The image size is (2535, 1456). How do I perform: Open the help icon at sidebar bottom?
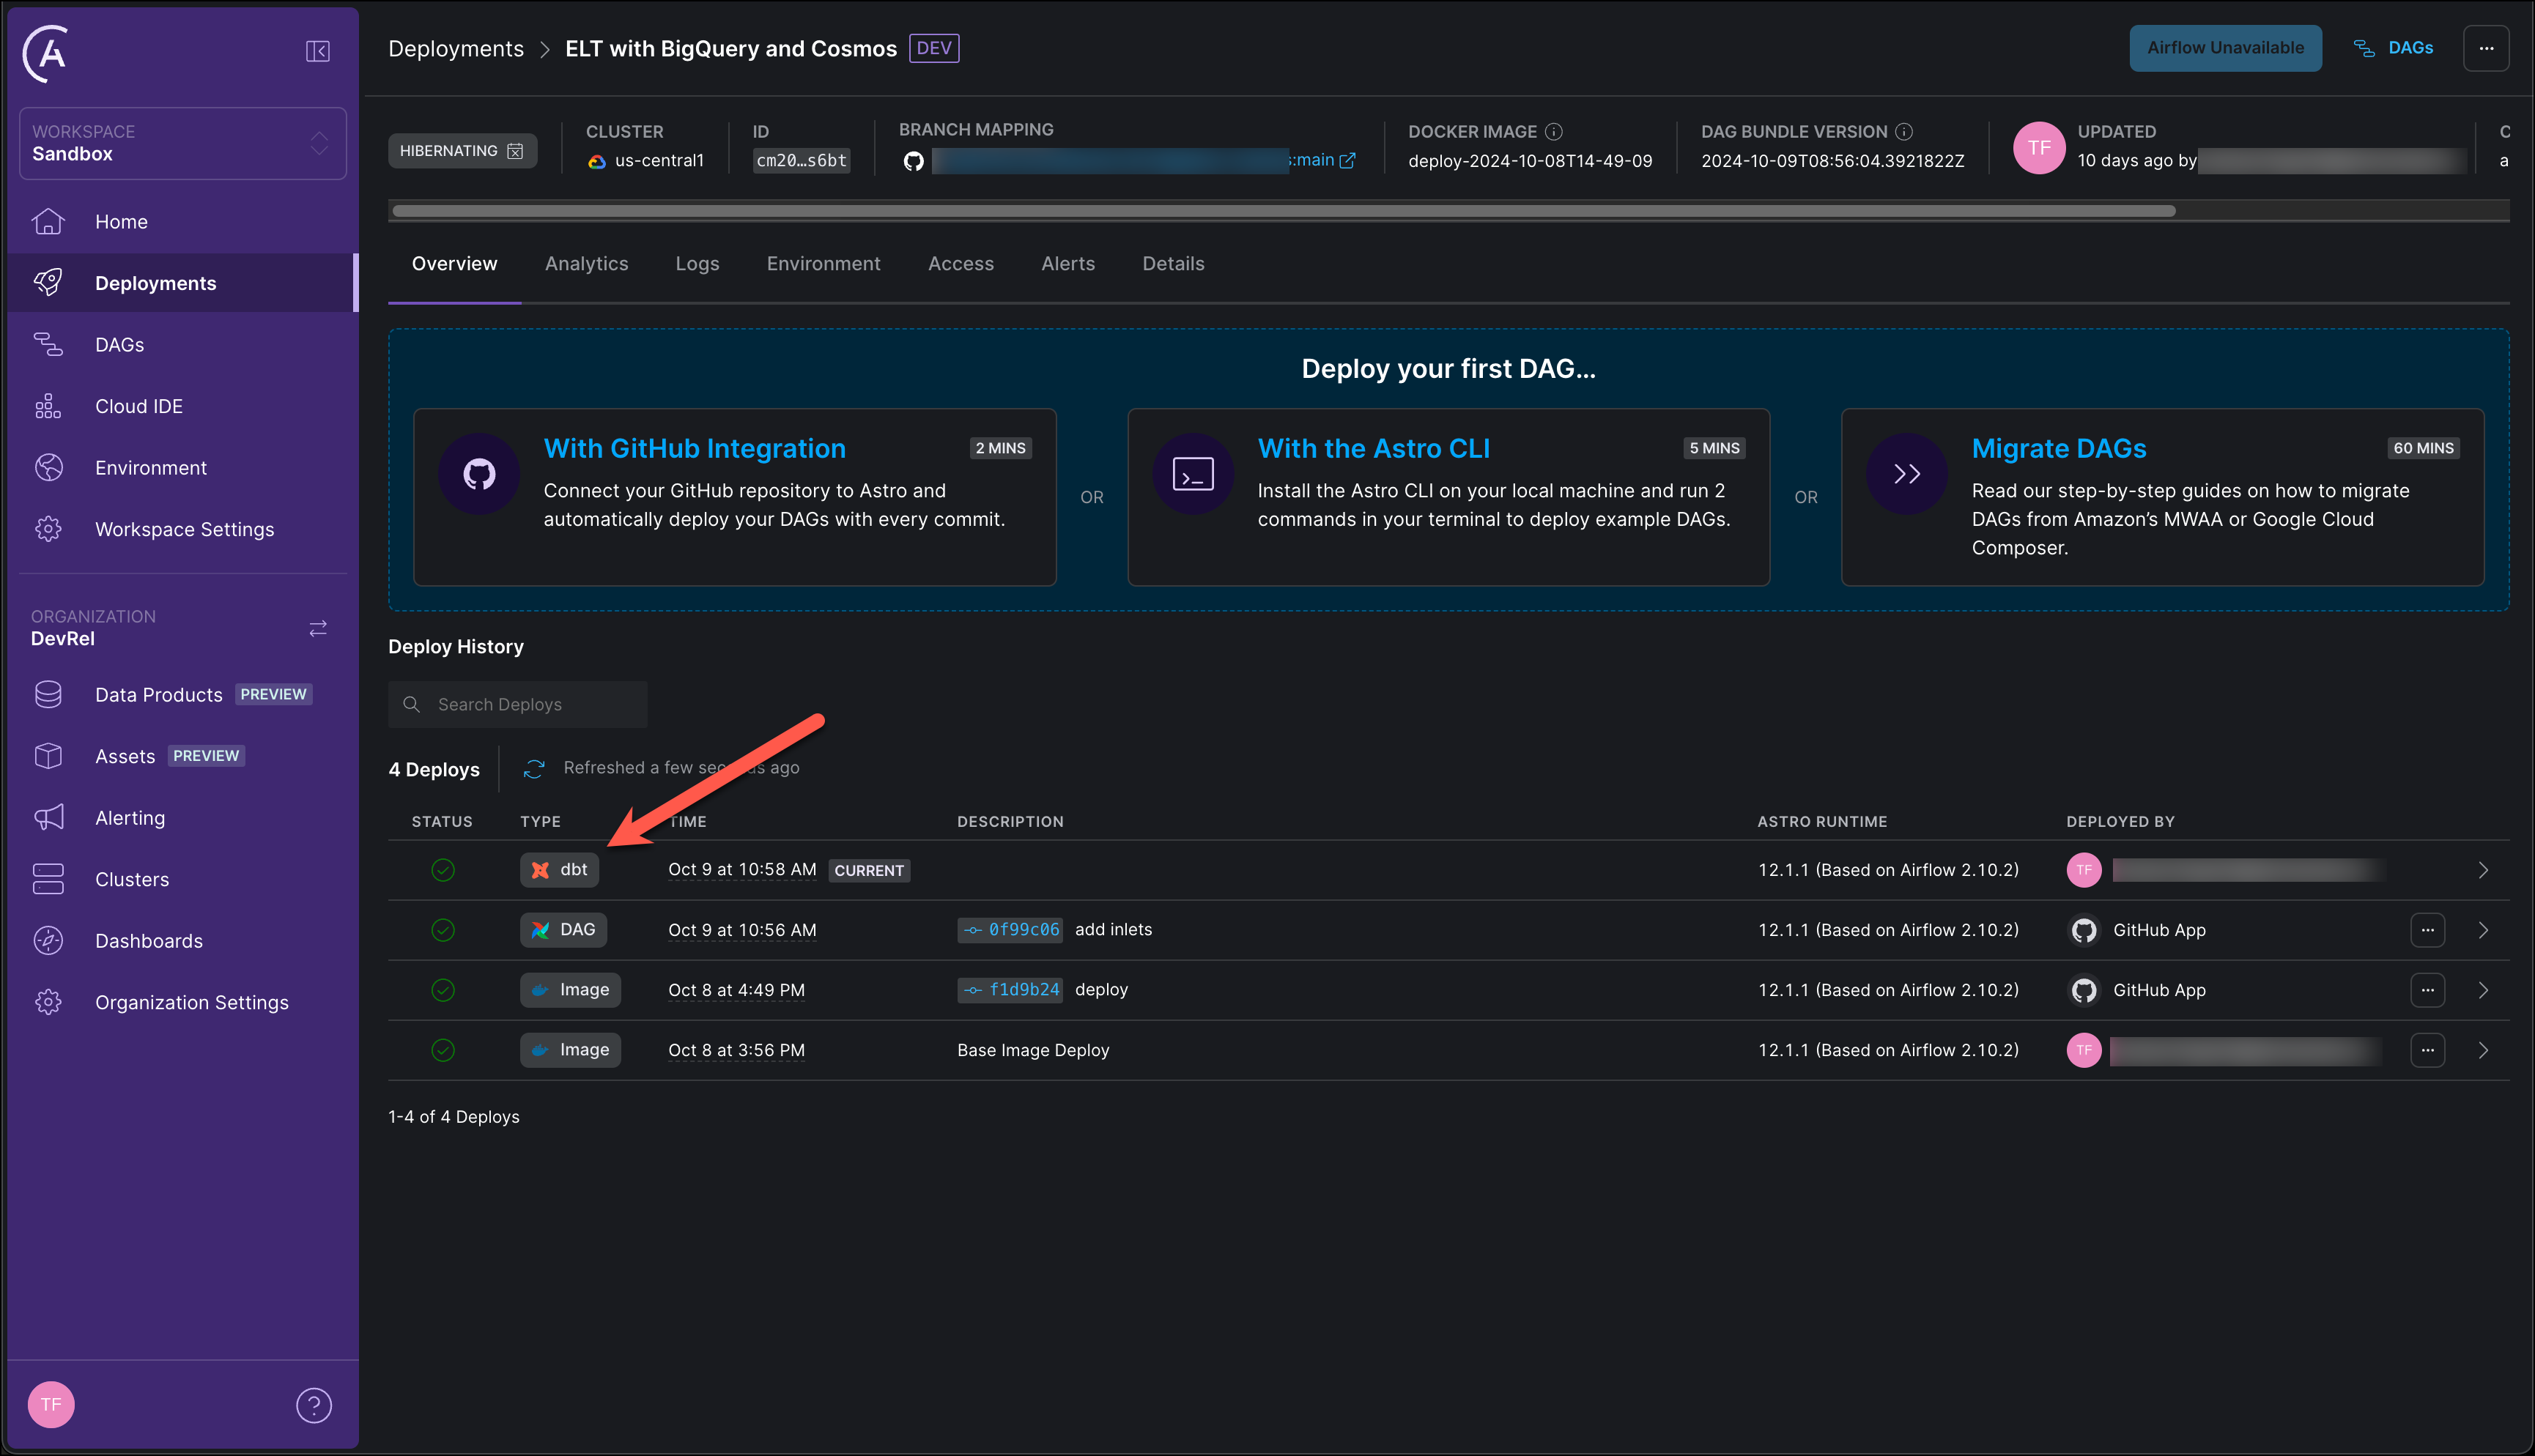tap(314, 1404)
